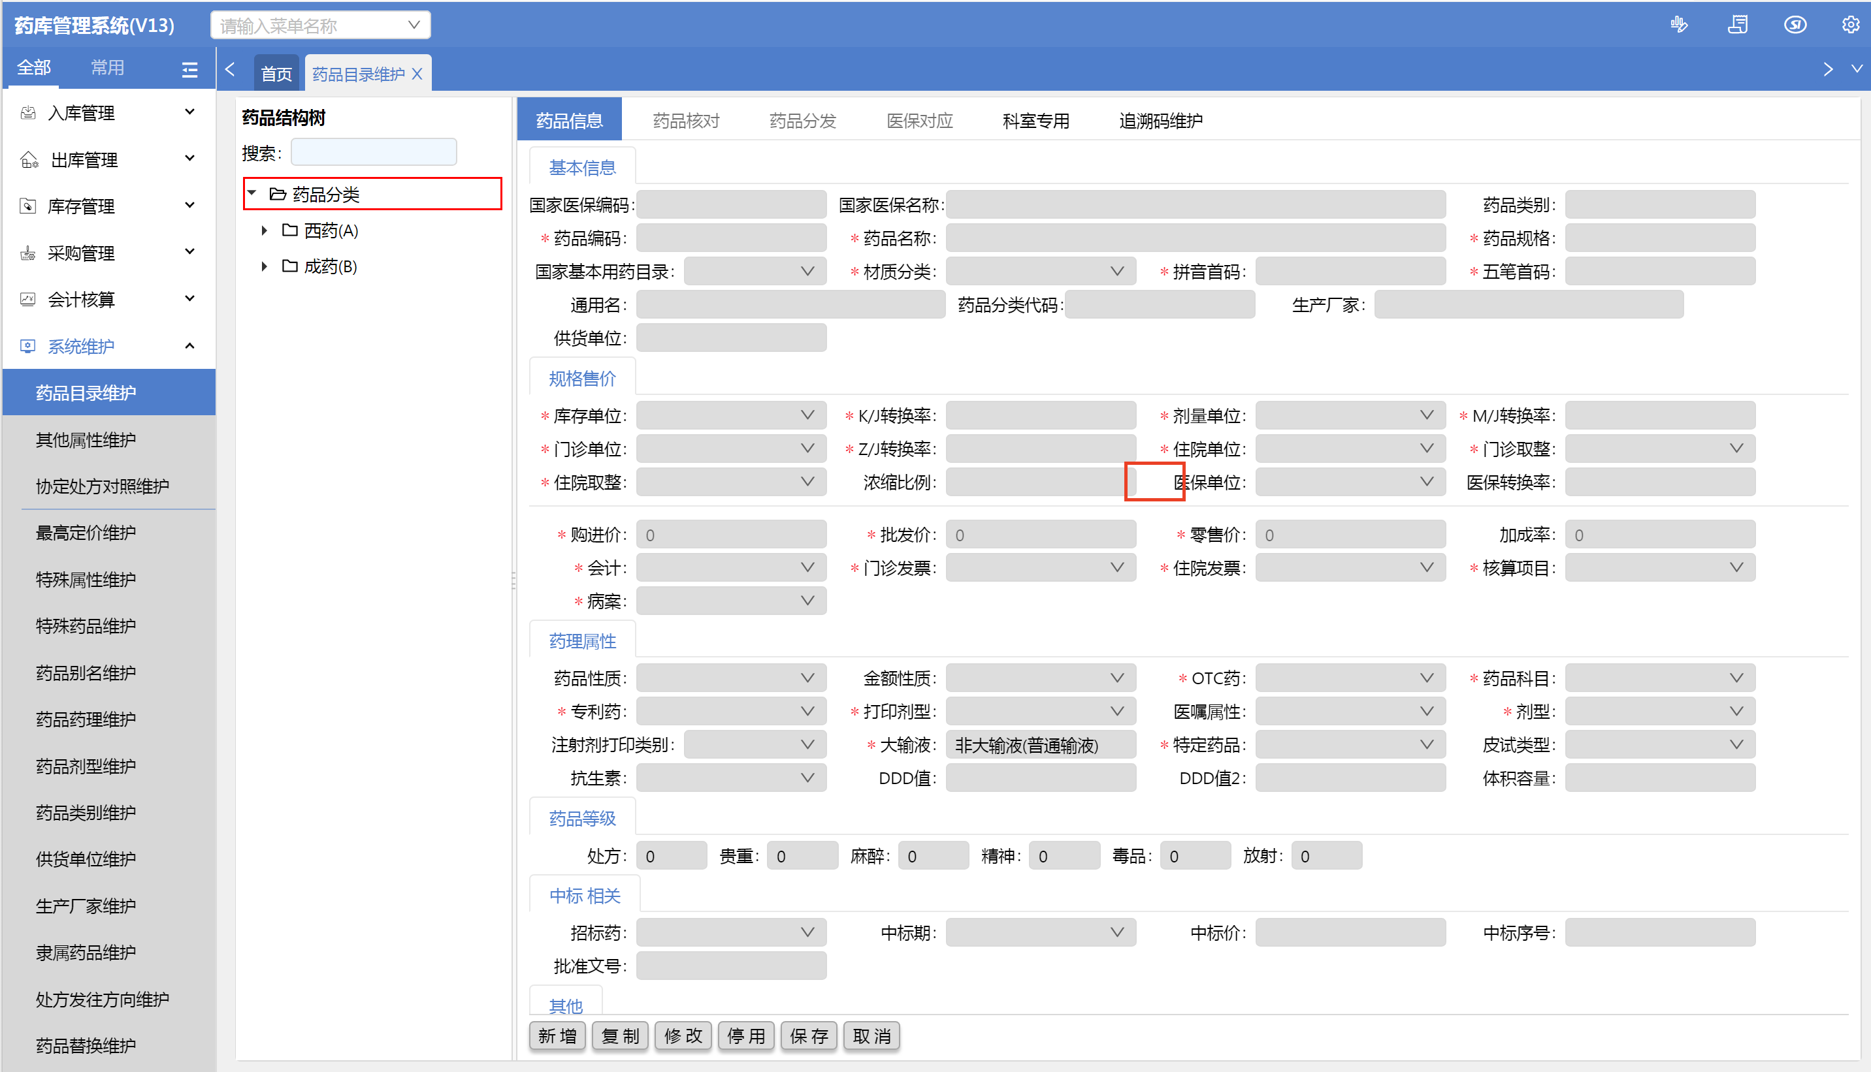Switch to the 追溯码维护 tab
The width and height of the screenshot is (1871, 1072).
pos(1160,121)
